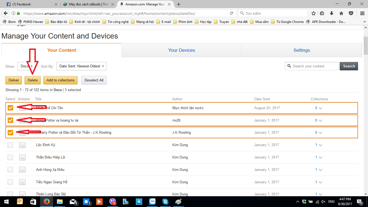
Task: Click the Firefox back arrow button
Action: click(5, 13)
